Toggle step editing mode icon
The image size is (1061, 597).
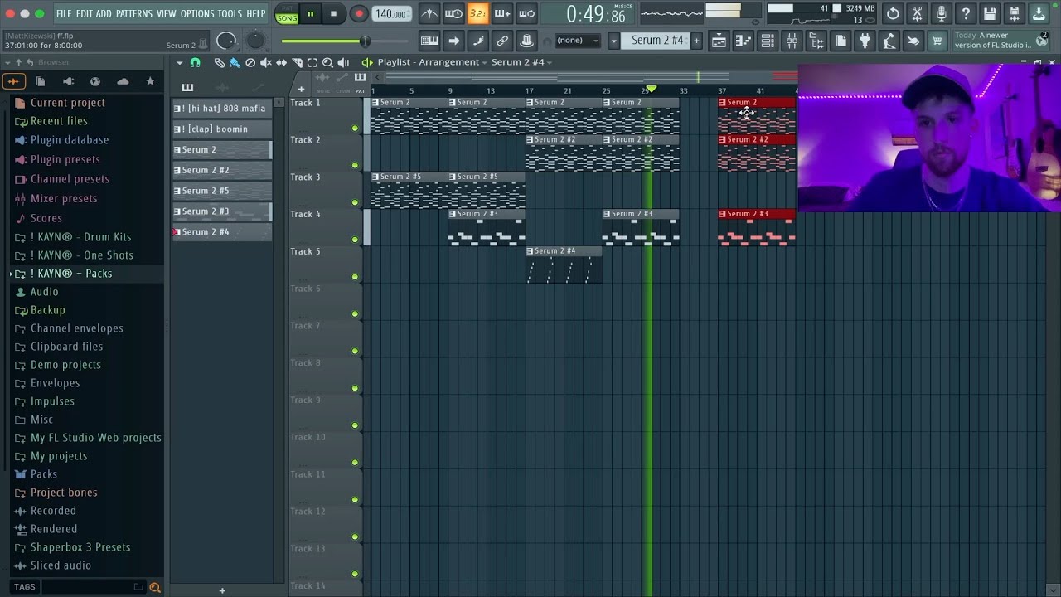coord(478,41)
